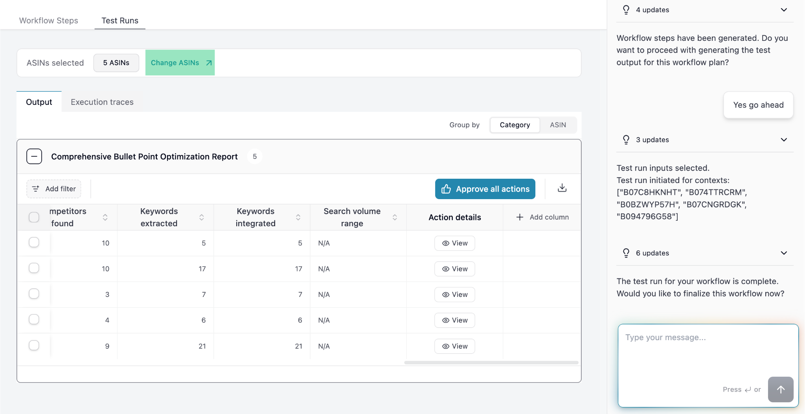Check the row with 21 keywords extracted

(x=34, y=345)
